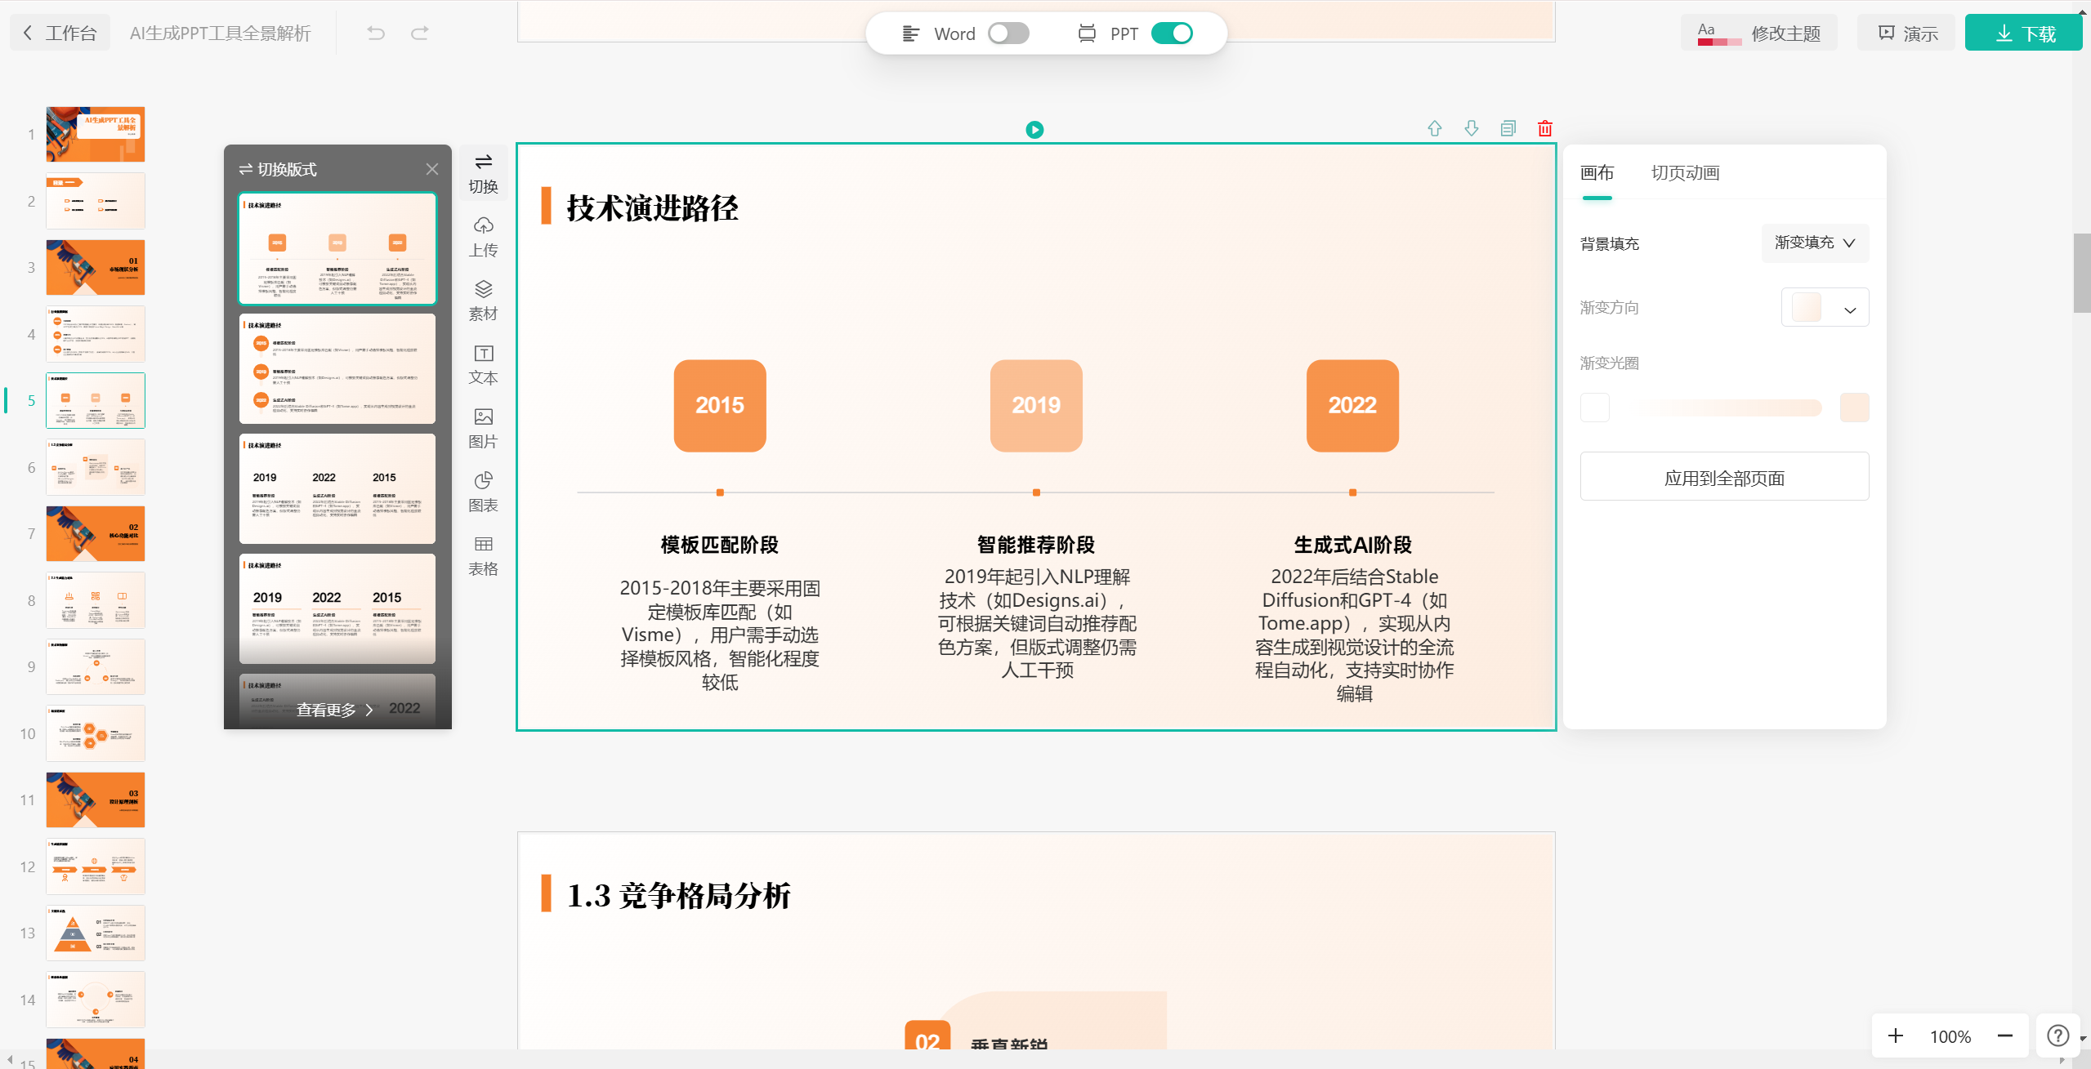The image size is (2091, 1069).
Task: Click the 技术演进路径 slide title
Action: [652, 208]
